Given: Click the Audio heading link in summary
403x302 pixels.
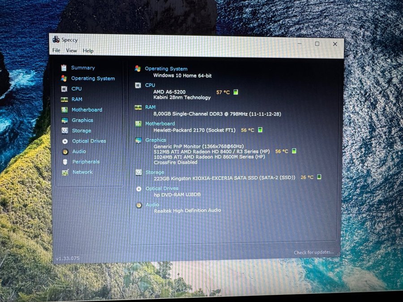Looking at the screenshot, I should coord(152,204).
